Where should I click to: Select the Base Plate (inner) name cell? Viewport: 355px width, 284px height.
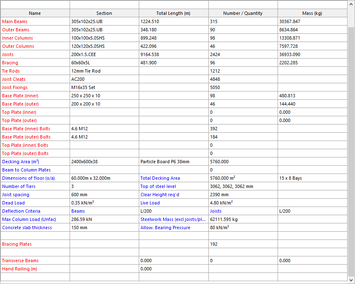pos(35,96)
